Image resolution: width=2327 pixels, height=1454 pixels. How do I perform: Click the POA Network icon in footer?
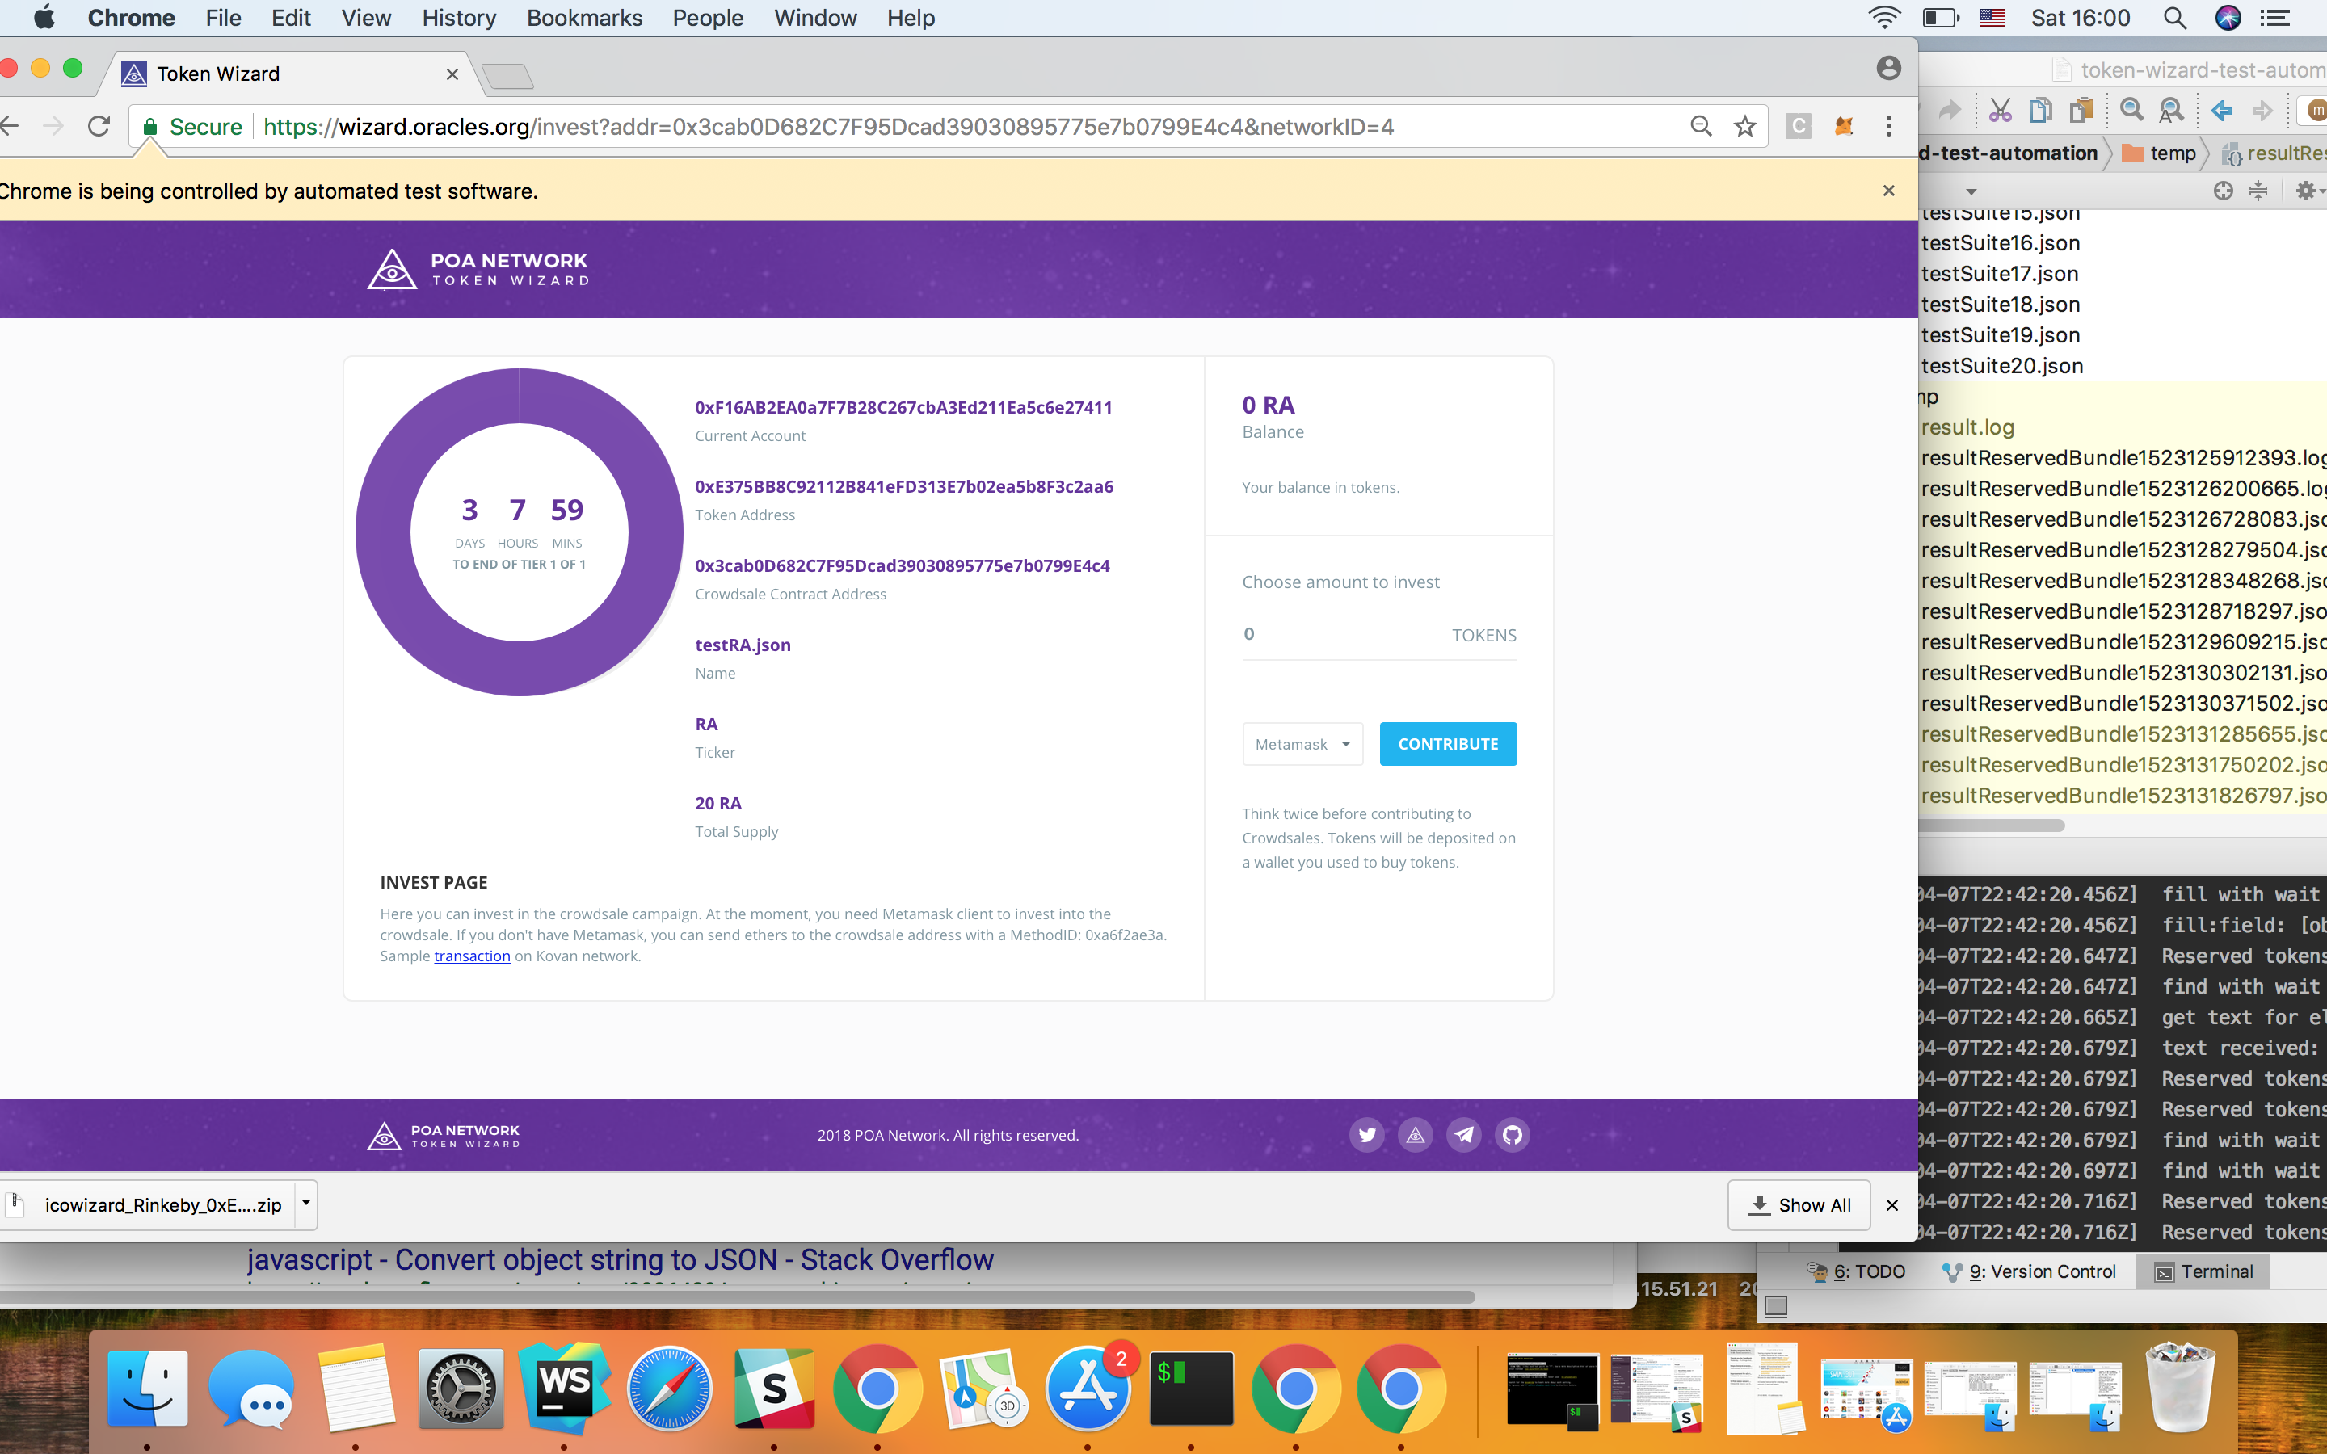[x=1416, y=1135]
